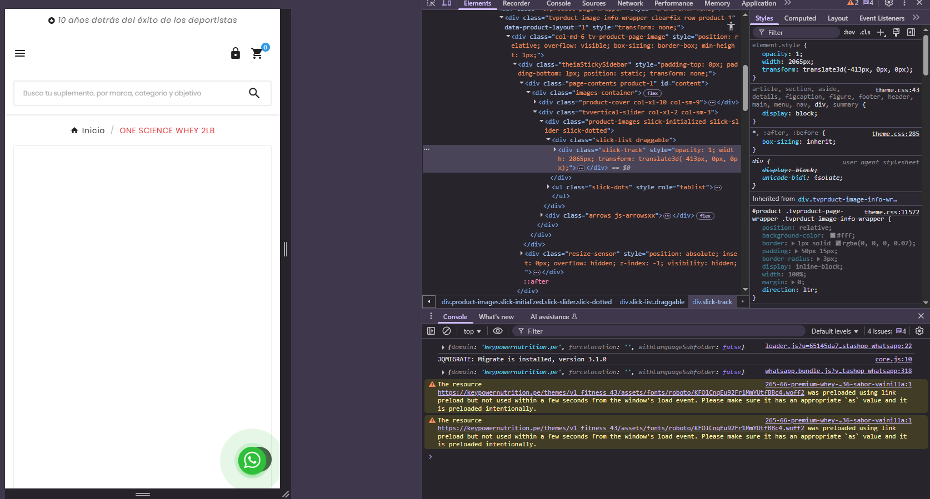Open the theme.css:11572 source link
Viewport: 930px width, 499px height.
click(x=891, y=212)
